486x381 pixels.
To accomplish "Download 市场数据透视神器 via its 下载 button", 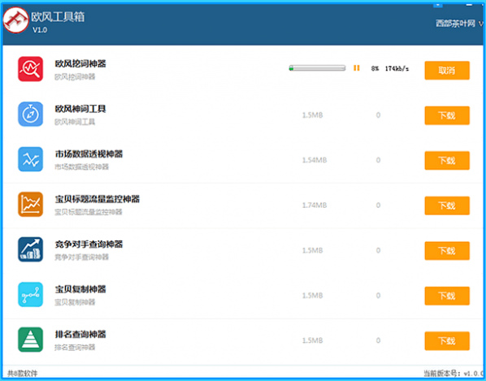I will [447, 161].
